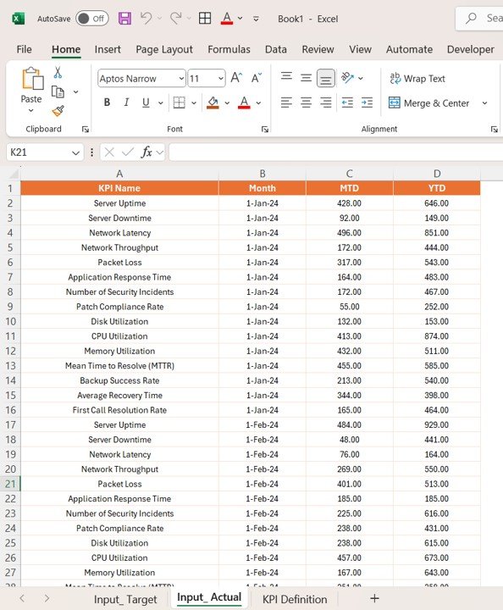503x610 pixels.
Task: Click the Decrease Indent icon
Action: (x=347, y=103)
